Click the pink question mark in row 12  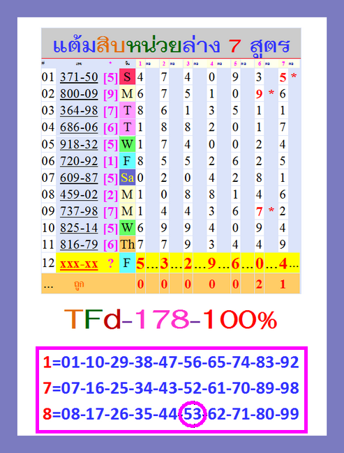(x=110, y=263)
